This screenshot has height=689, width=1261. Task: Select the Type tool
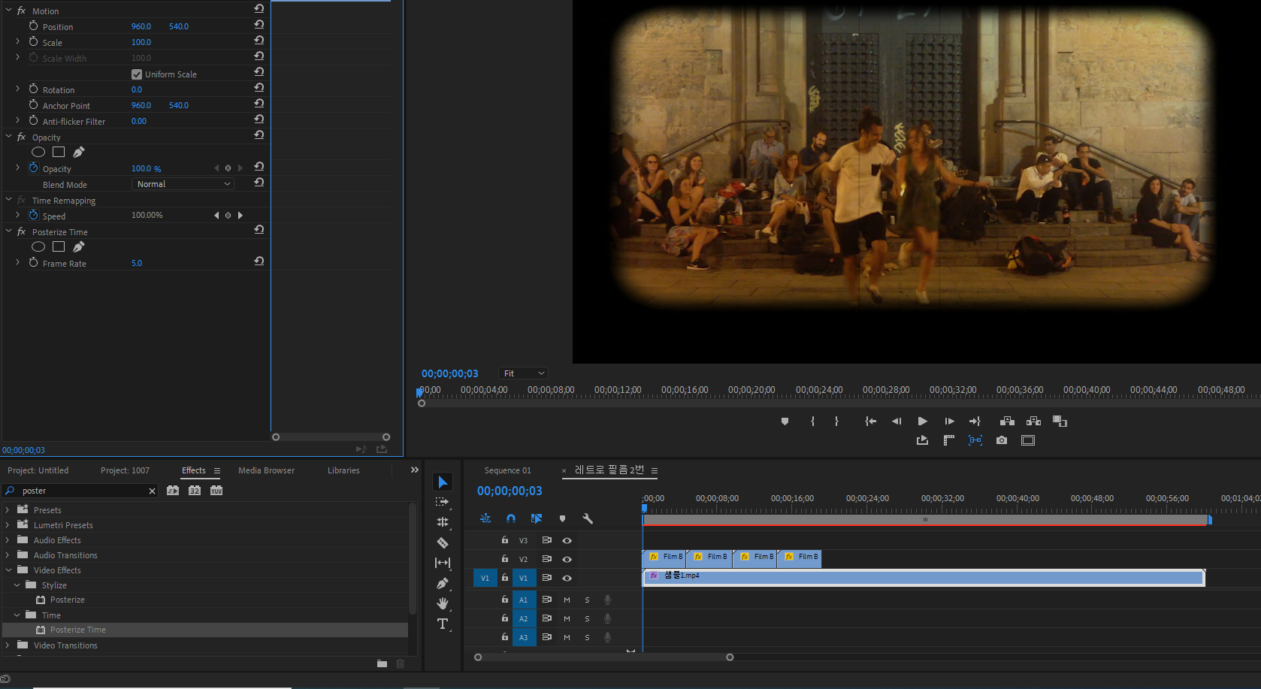pos(443,624)
